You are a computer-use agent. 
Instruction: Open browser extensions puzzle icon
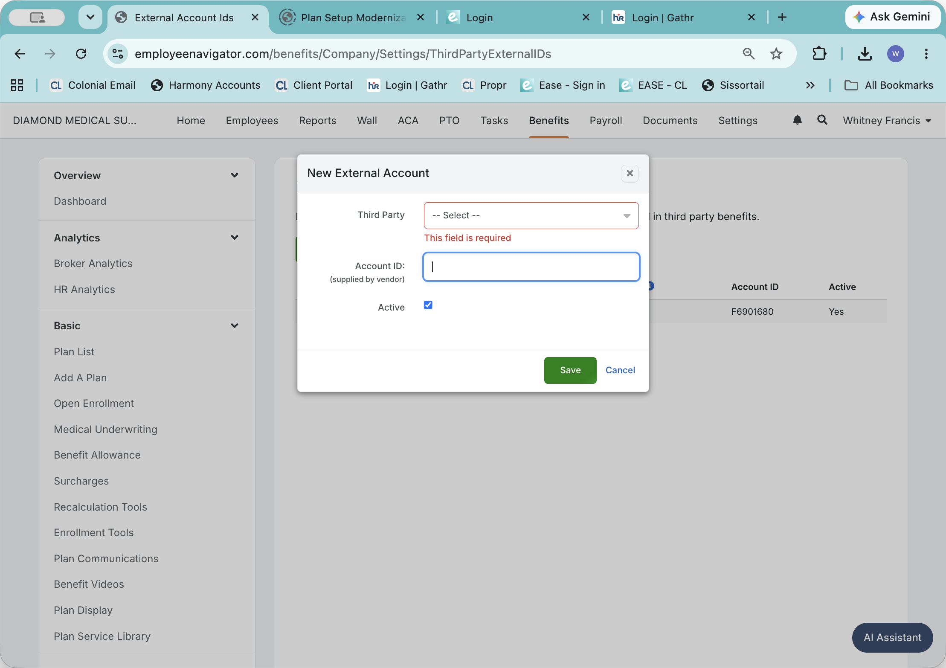point(819,54)
